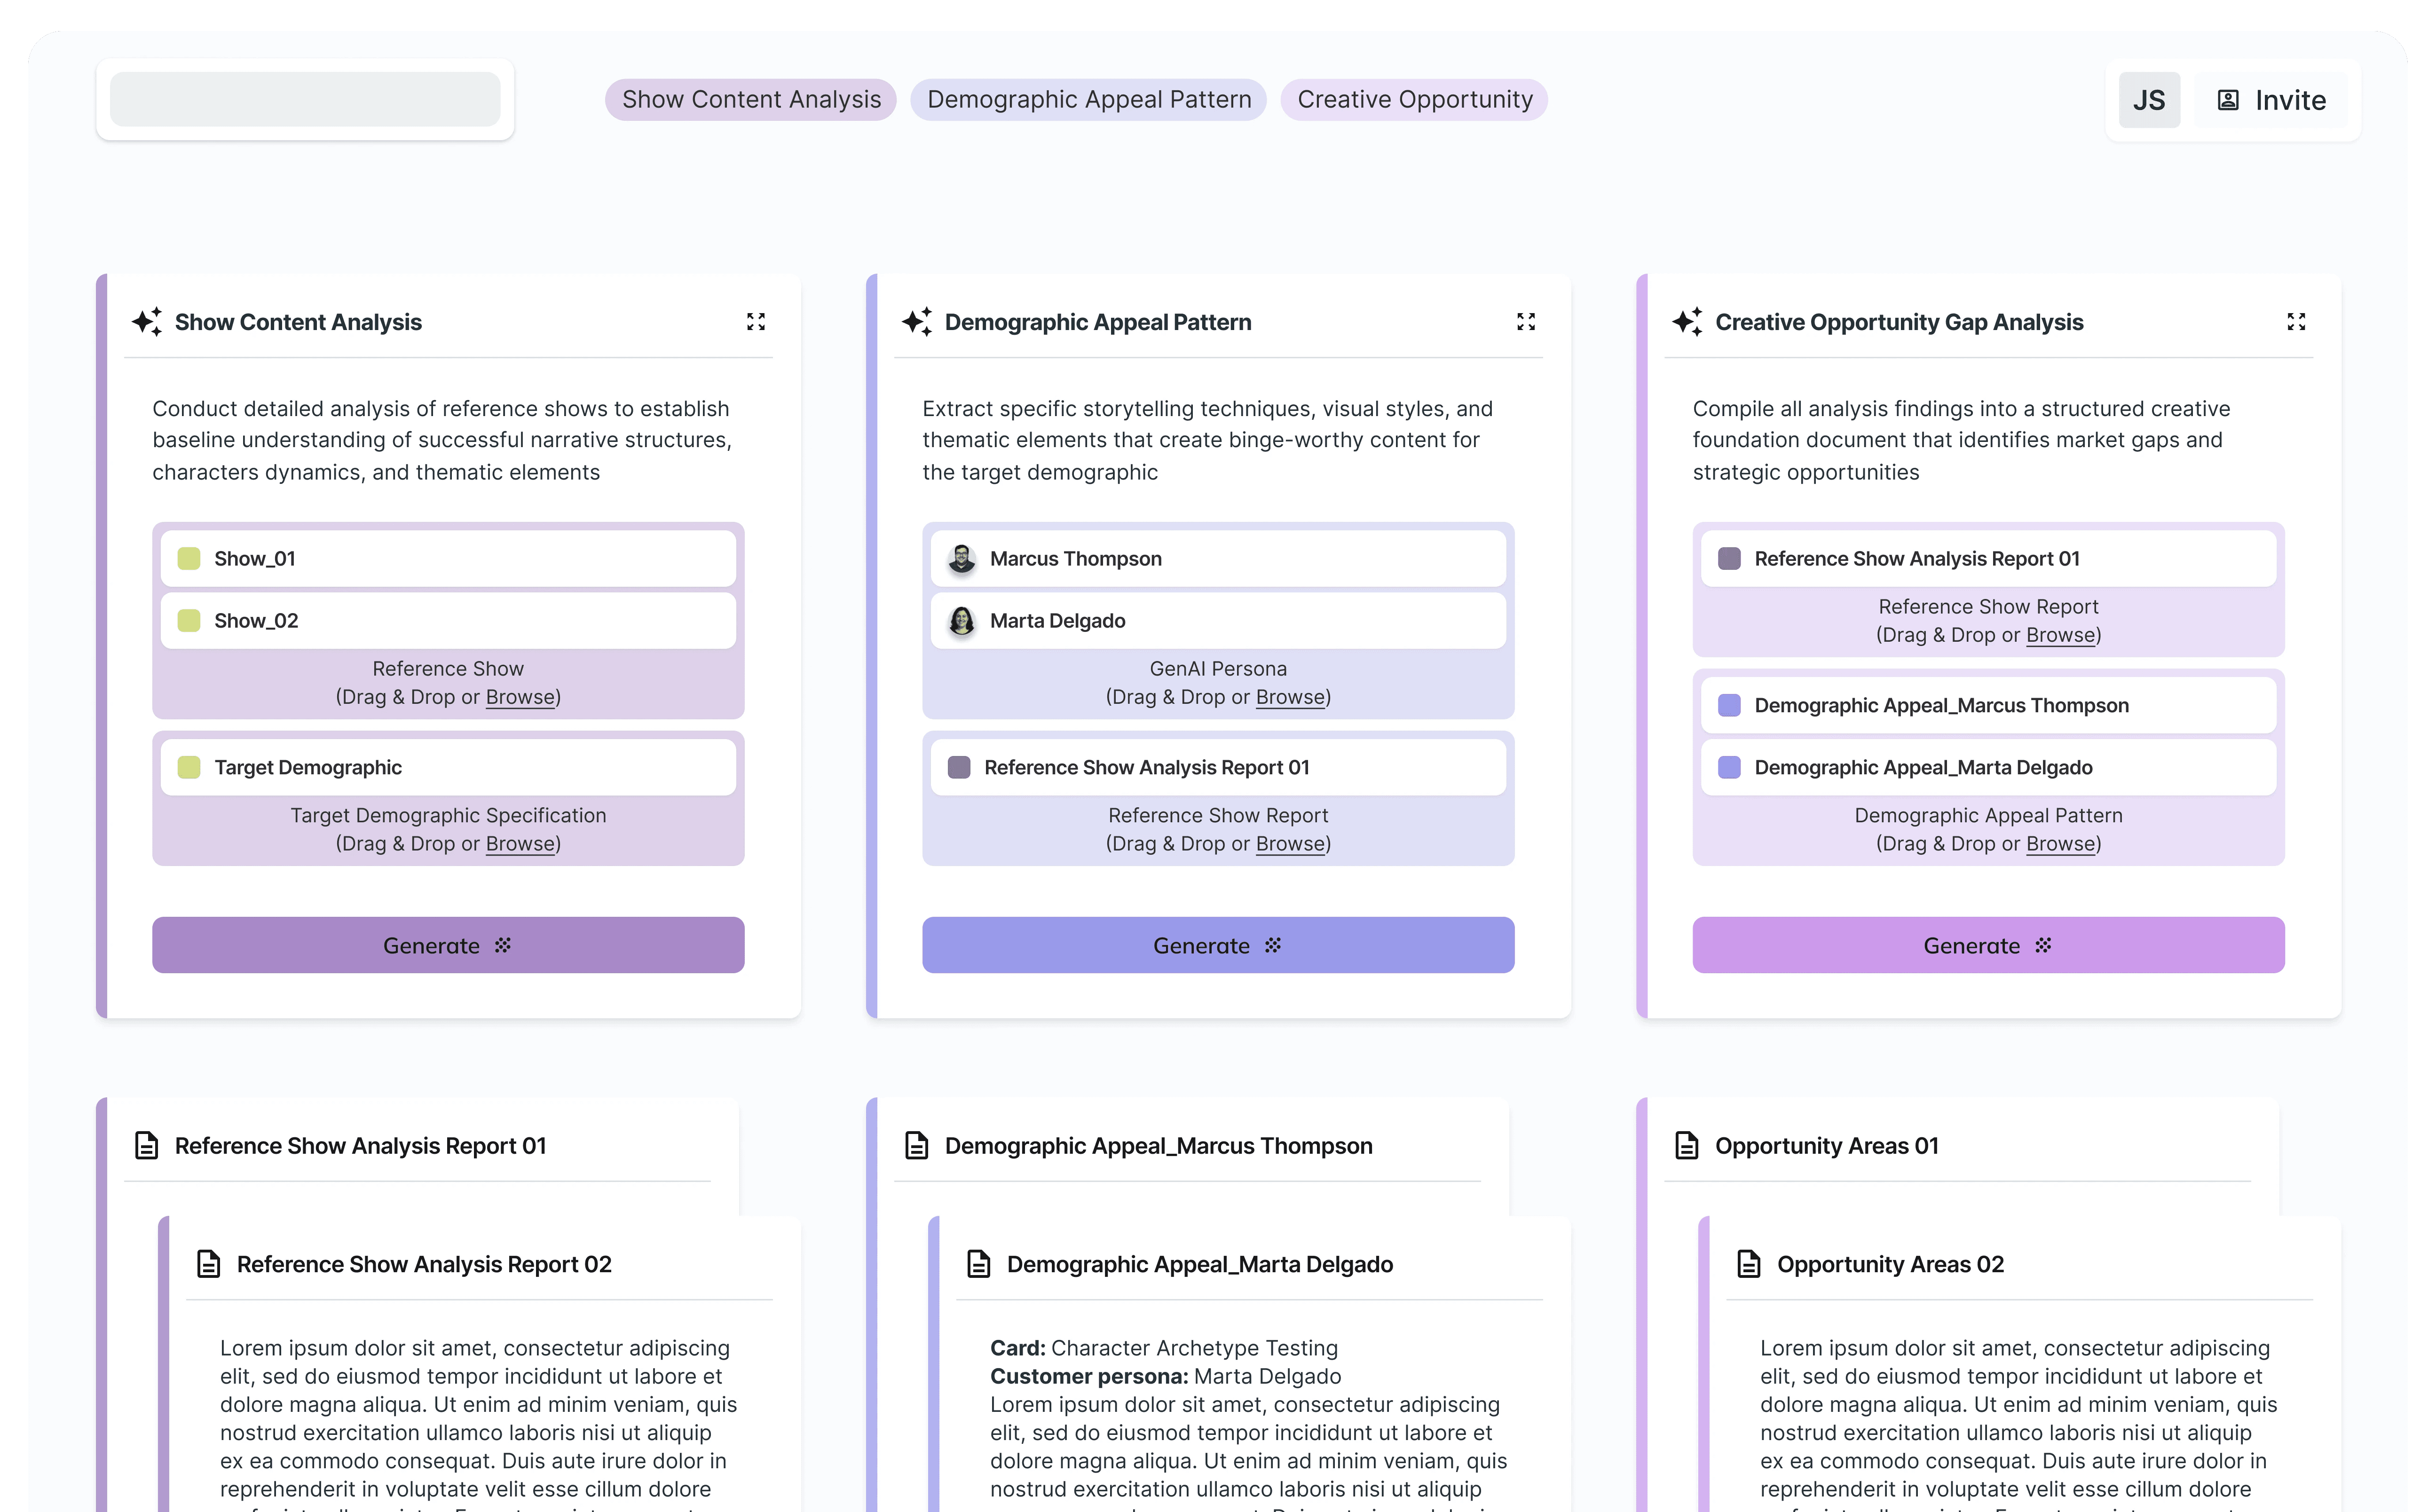Click Marta Delgado avatar icon
2428x1512 pixels.
pos(962,620)
